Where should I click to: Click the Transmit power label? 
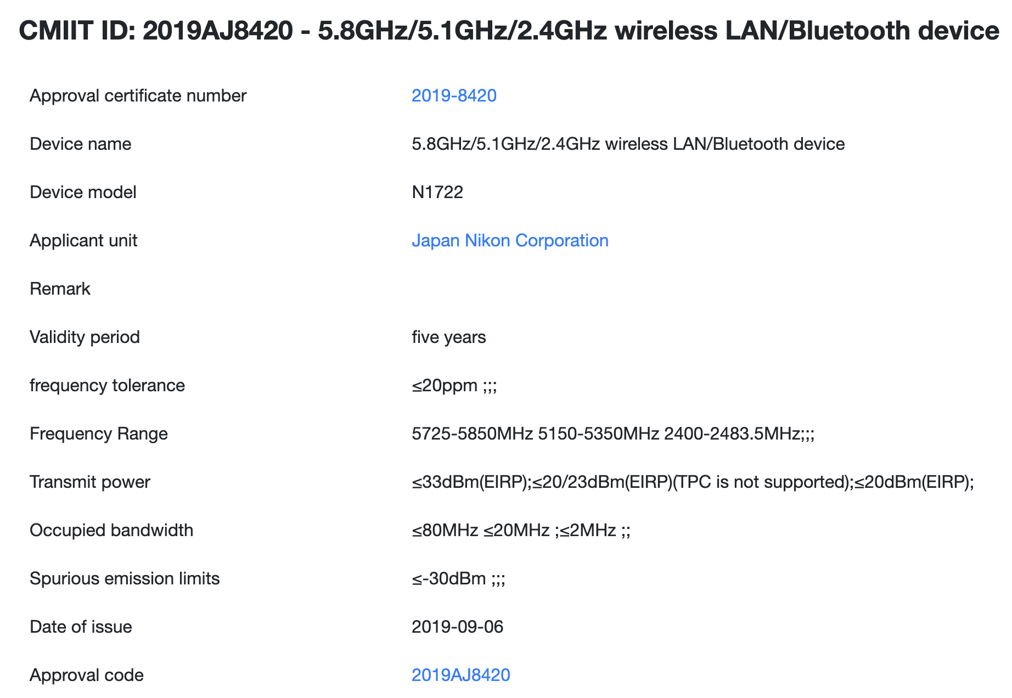[89, 482]
